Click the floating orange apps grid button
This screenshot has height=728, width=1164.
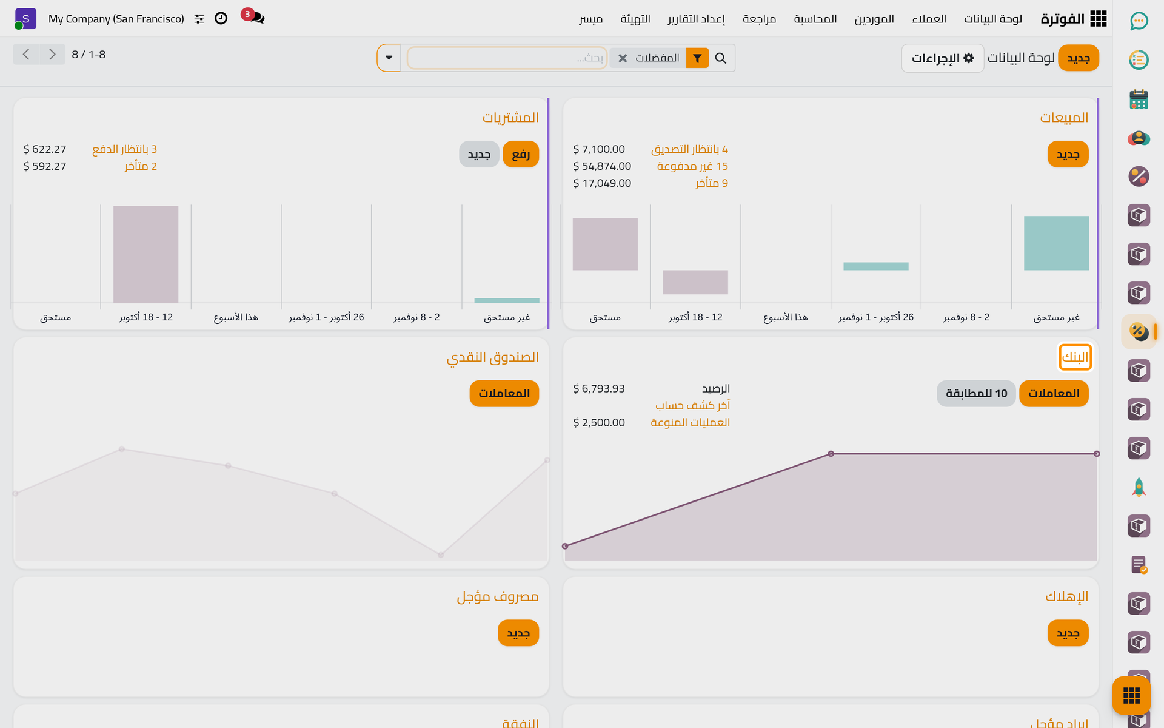pos(1131,695)
